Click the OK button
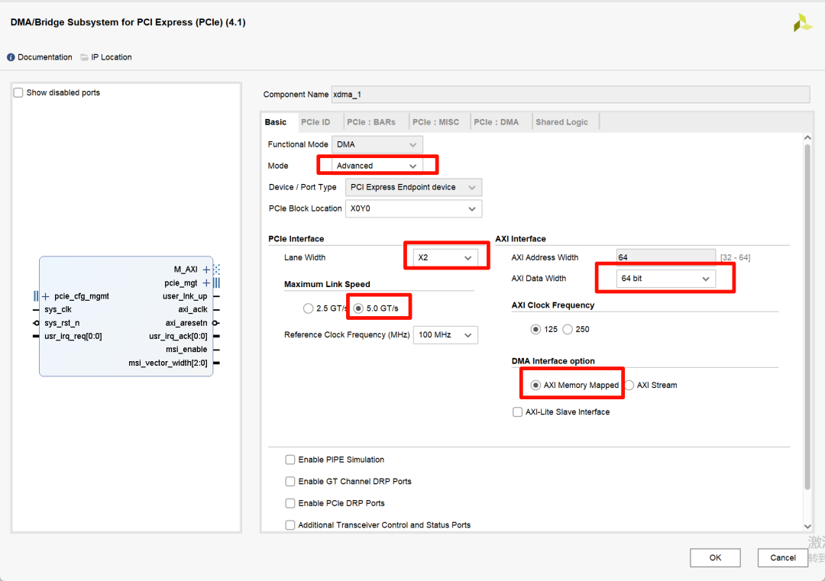The width and height of the screenshot is (825, 581). tap(714, 557)
